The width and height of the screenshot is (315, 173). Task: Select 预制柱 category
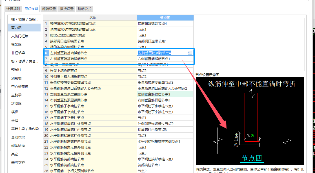click(x=24, y=70)
